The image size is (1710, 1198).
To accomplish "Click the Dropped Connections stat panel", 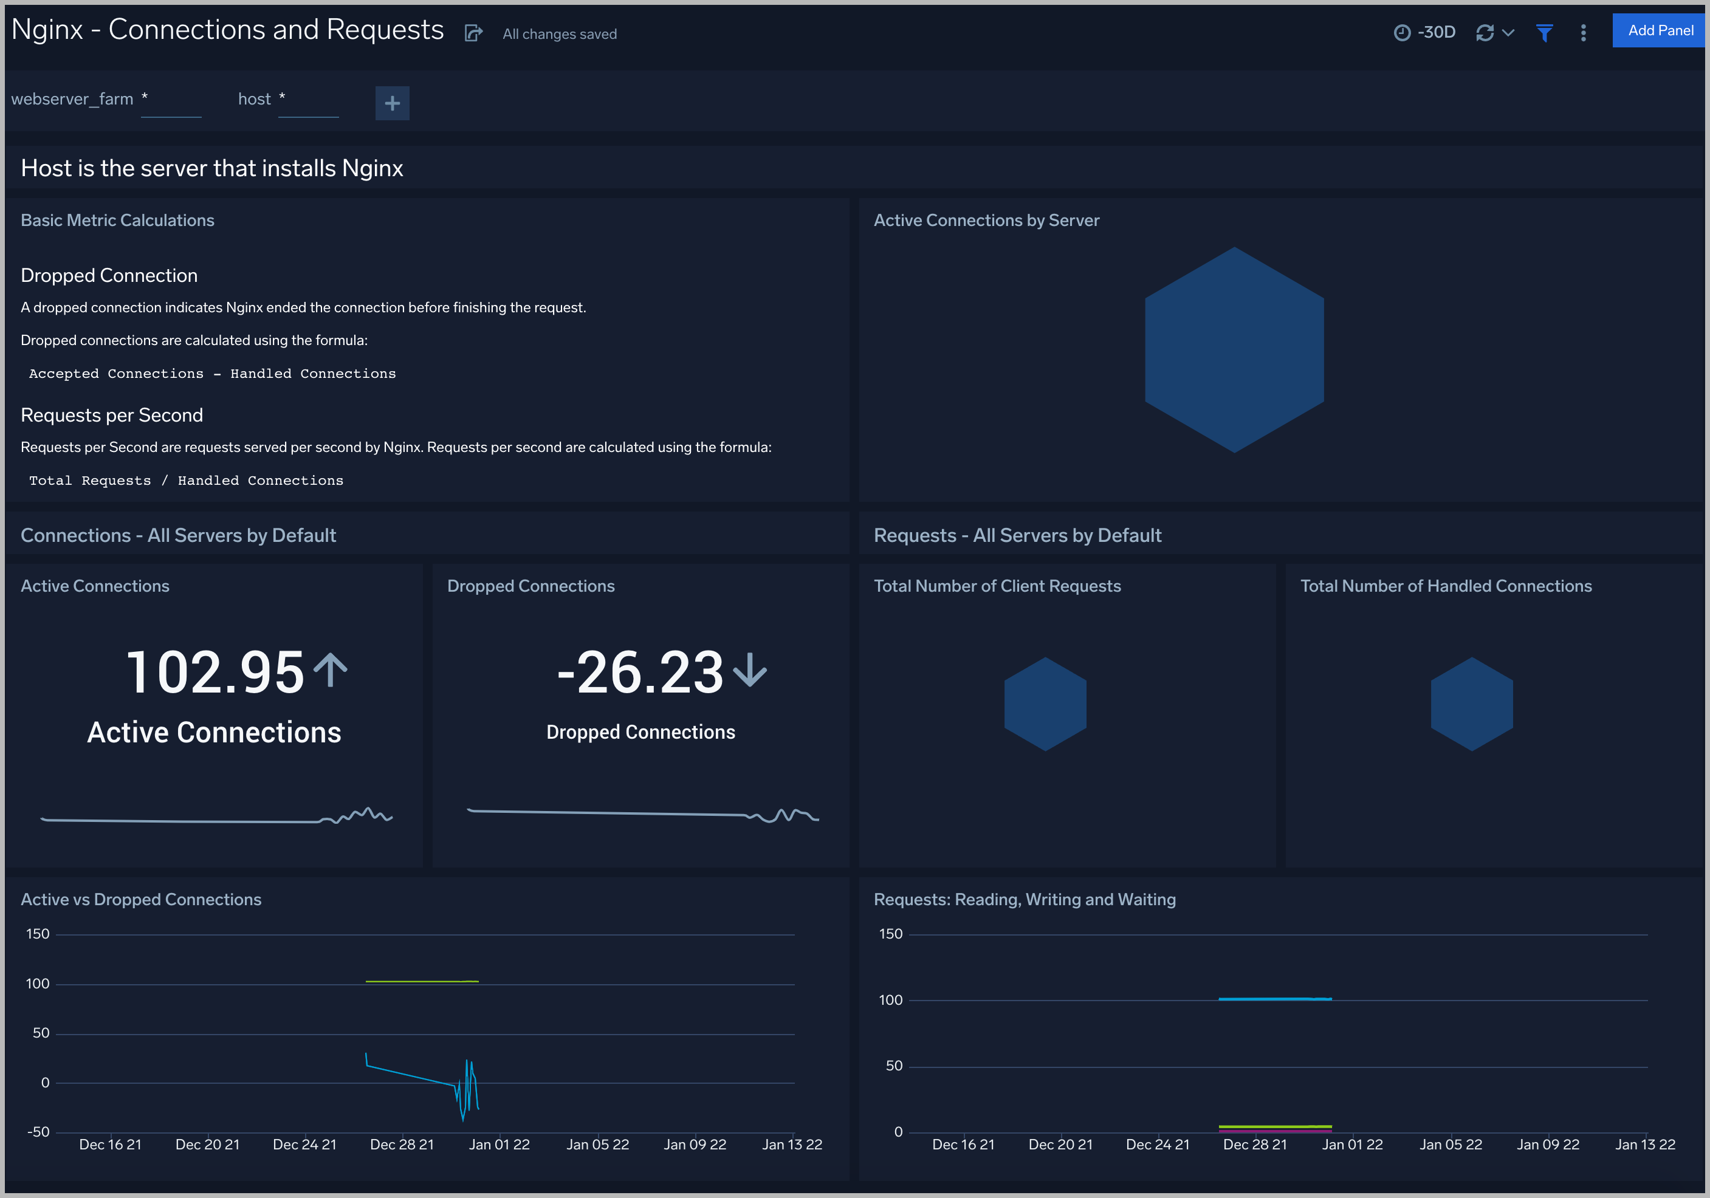I will click(642, 702).
